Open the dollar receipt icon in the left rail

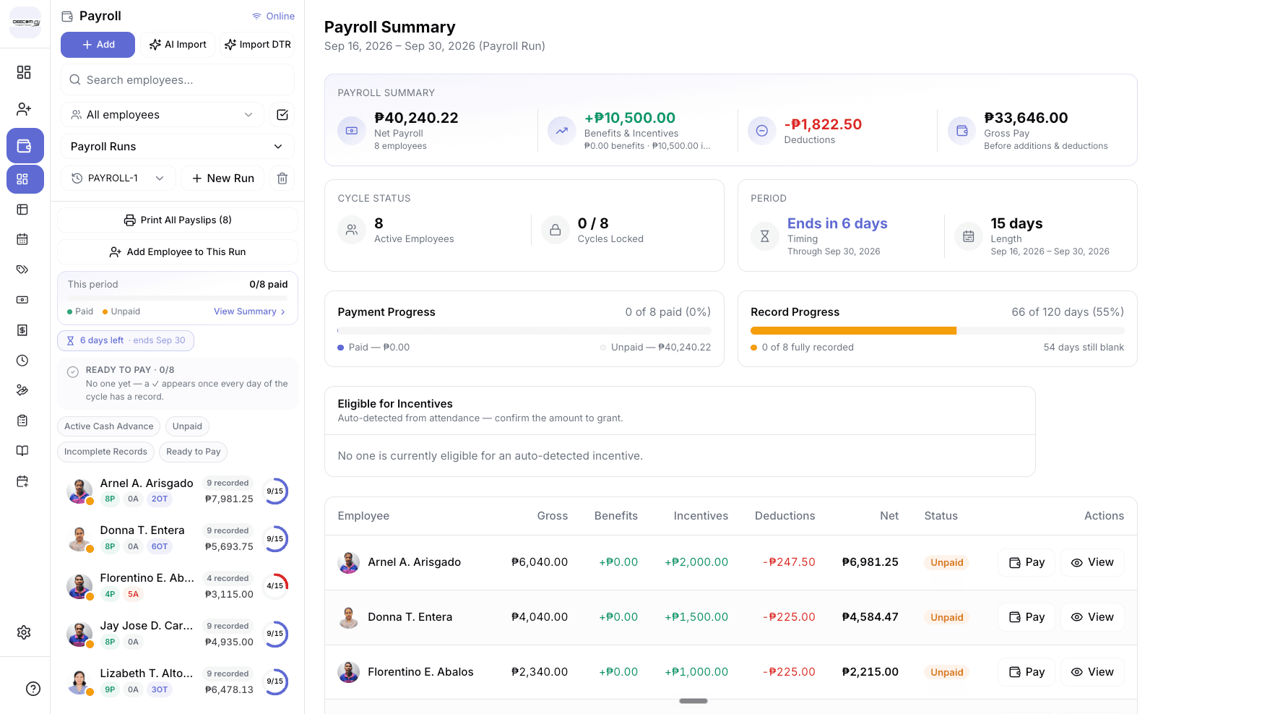pos(22,330)
